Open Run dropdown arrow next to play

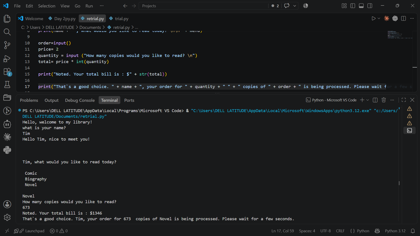379,19
